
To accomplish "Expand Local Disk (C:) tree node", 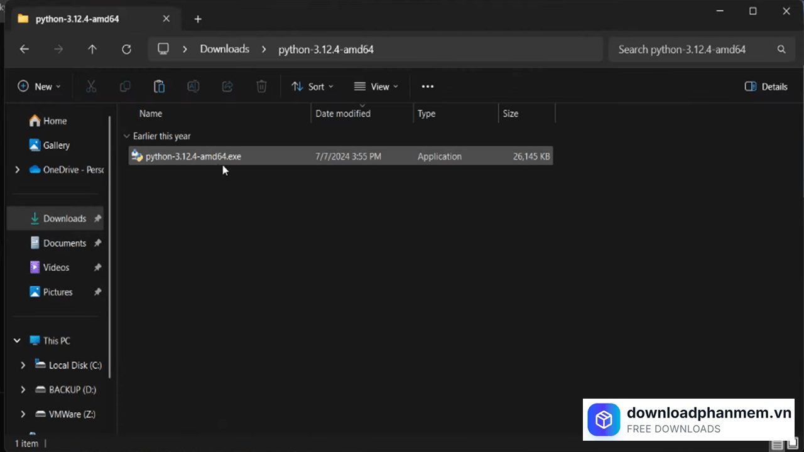I will 23,365.
